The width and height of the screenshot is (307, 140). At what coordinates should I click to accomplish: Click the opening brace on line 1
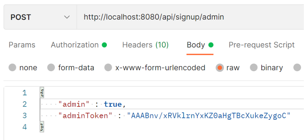coord(42,93)
